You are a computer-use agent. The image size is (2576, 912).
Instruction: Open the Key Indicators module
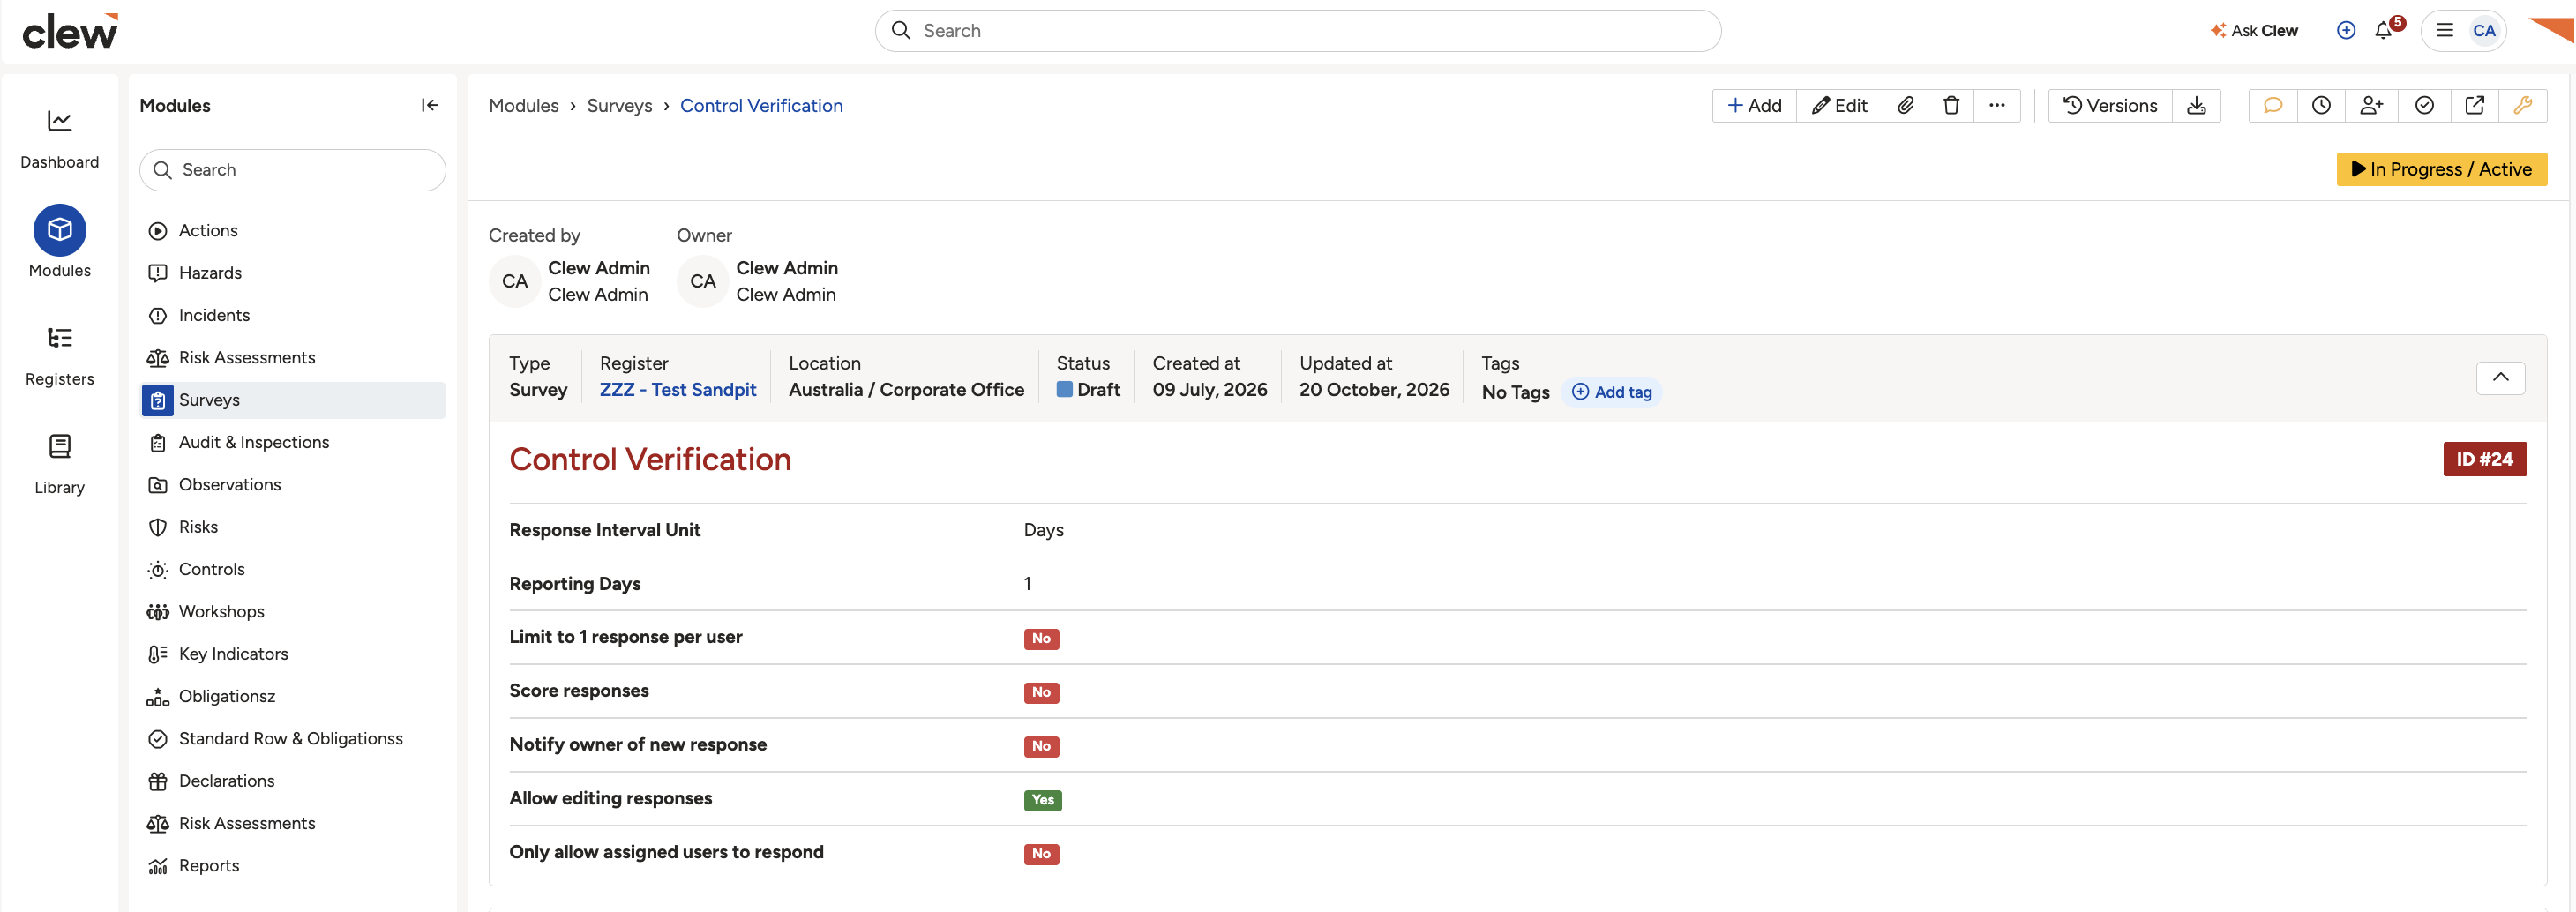[293, 654]
